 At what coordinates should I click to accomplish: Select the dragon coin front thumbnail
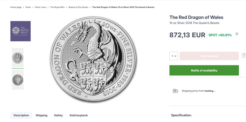tap(18, 58)
